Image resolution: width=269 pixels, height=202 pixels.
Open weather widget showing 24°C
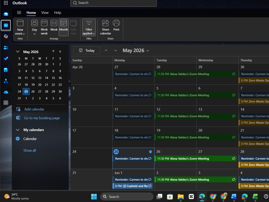[17, 197]
